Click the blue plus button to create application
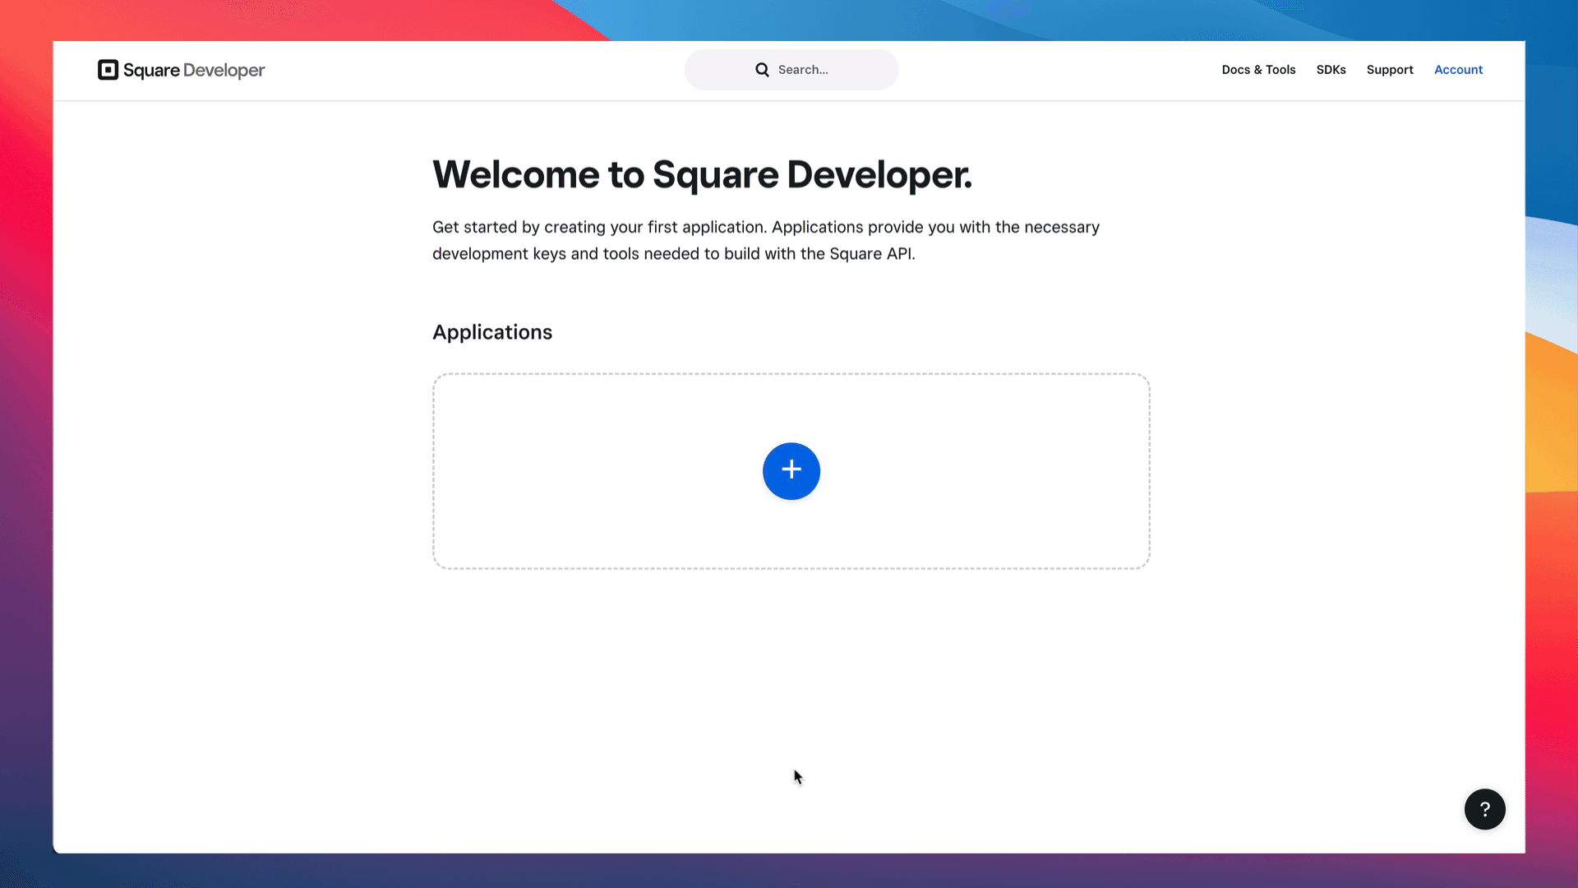 [x=791, y=471]
